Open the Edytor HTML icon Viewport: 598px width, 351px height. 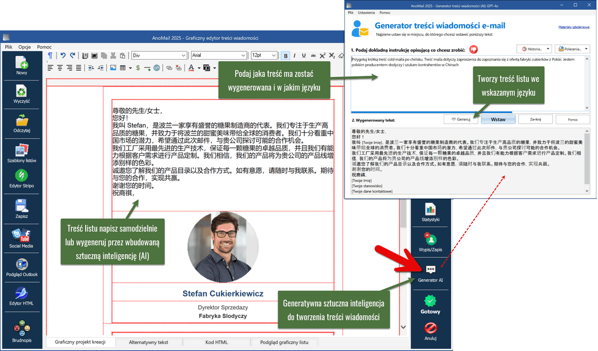tap(22, 293)
